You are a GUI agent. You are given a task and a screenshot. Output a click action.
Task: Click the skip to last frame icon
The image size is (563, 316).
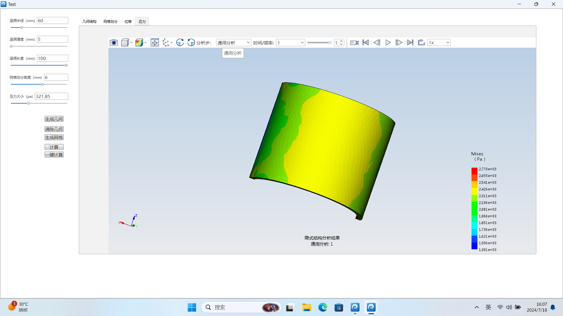tap(410, 42)
